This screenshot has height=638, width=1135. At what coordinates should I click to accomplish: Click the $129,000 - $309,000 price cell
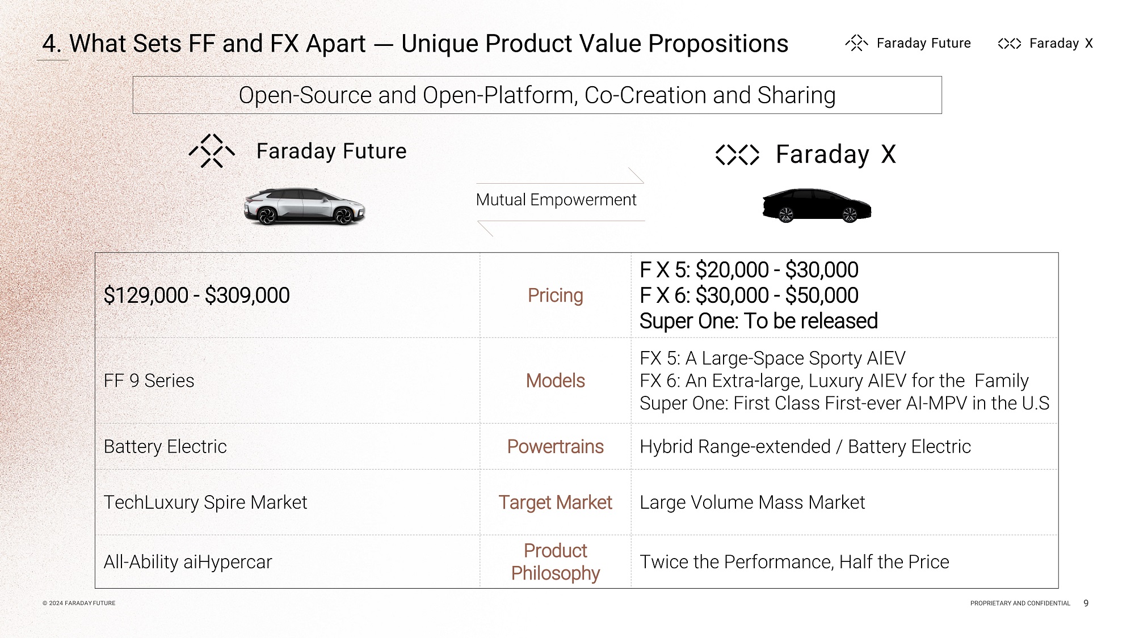click(196, 295)
